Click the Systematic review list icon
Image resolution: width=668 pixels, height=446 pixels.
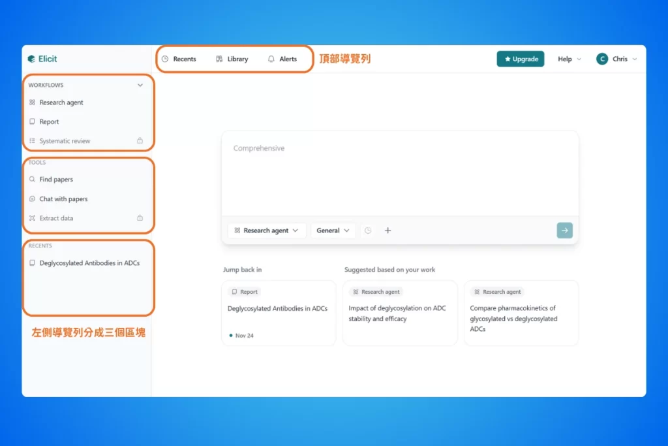(33, 140)
